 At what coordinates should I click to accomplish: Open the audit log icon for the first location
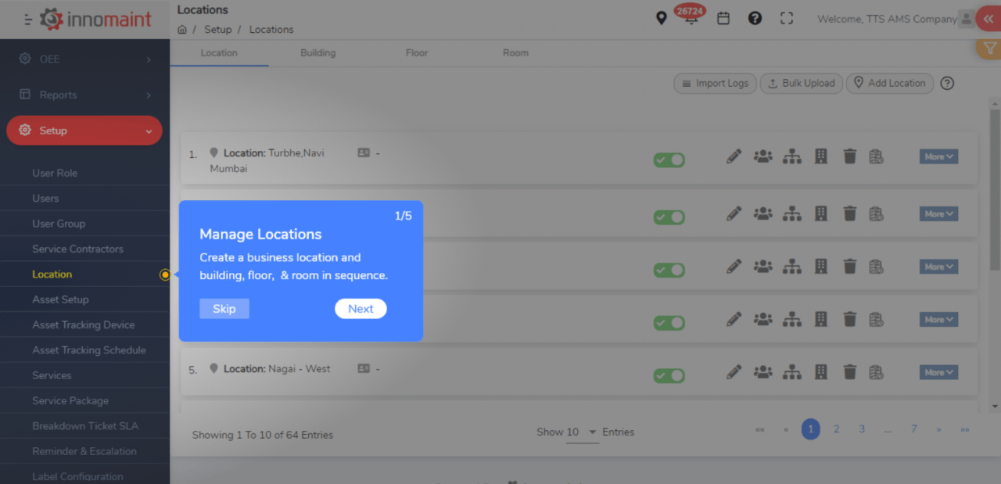pyautogui.click(x=876, y=156)
